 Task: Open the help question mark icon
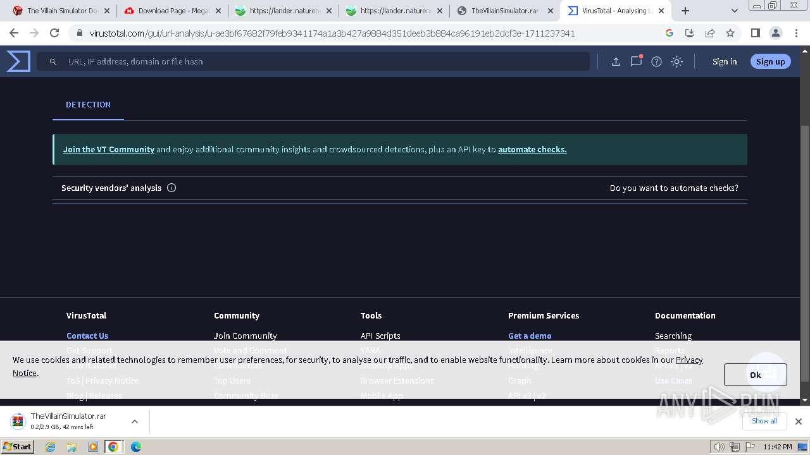pyautogui.click(x=656, y=61)
